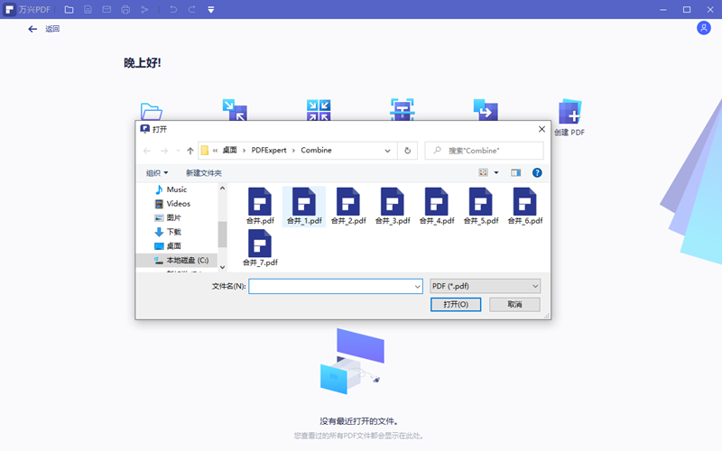Click the open folder icon in title bar
Screen dimensions: 722x451
pos(69,10)
